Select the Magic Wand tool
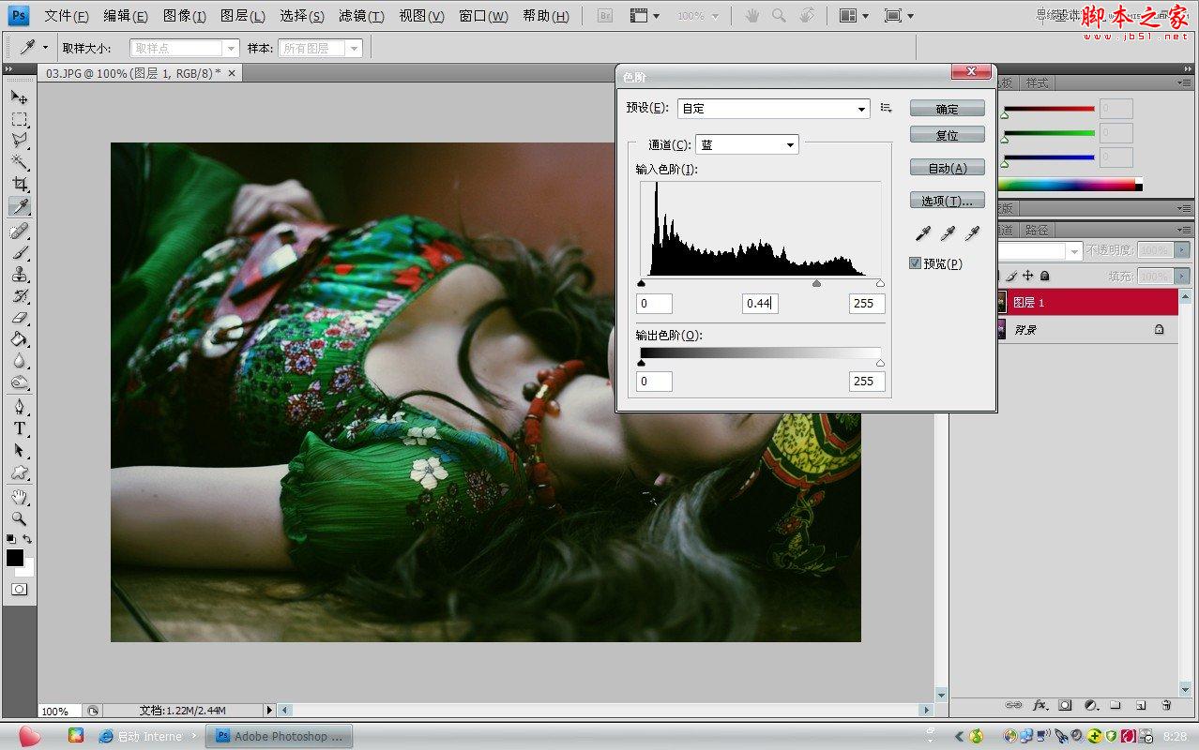1199x750 pixels. coord(19,162)
